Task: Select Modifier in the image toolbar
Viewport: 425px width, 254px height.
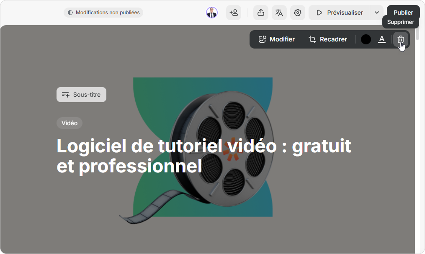Action: click(277, 39)
